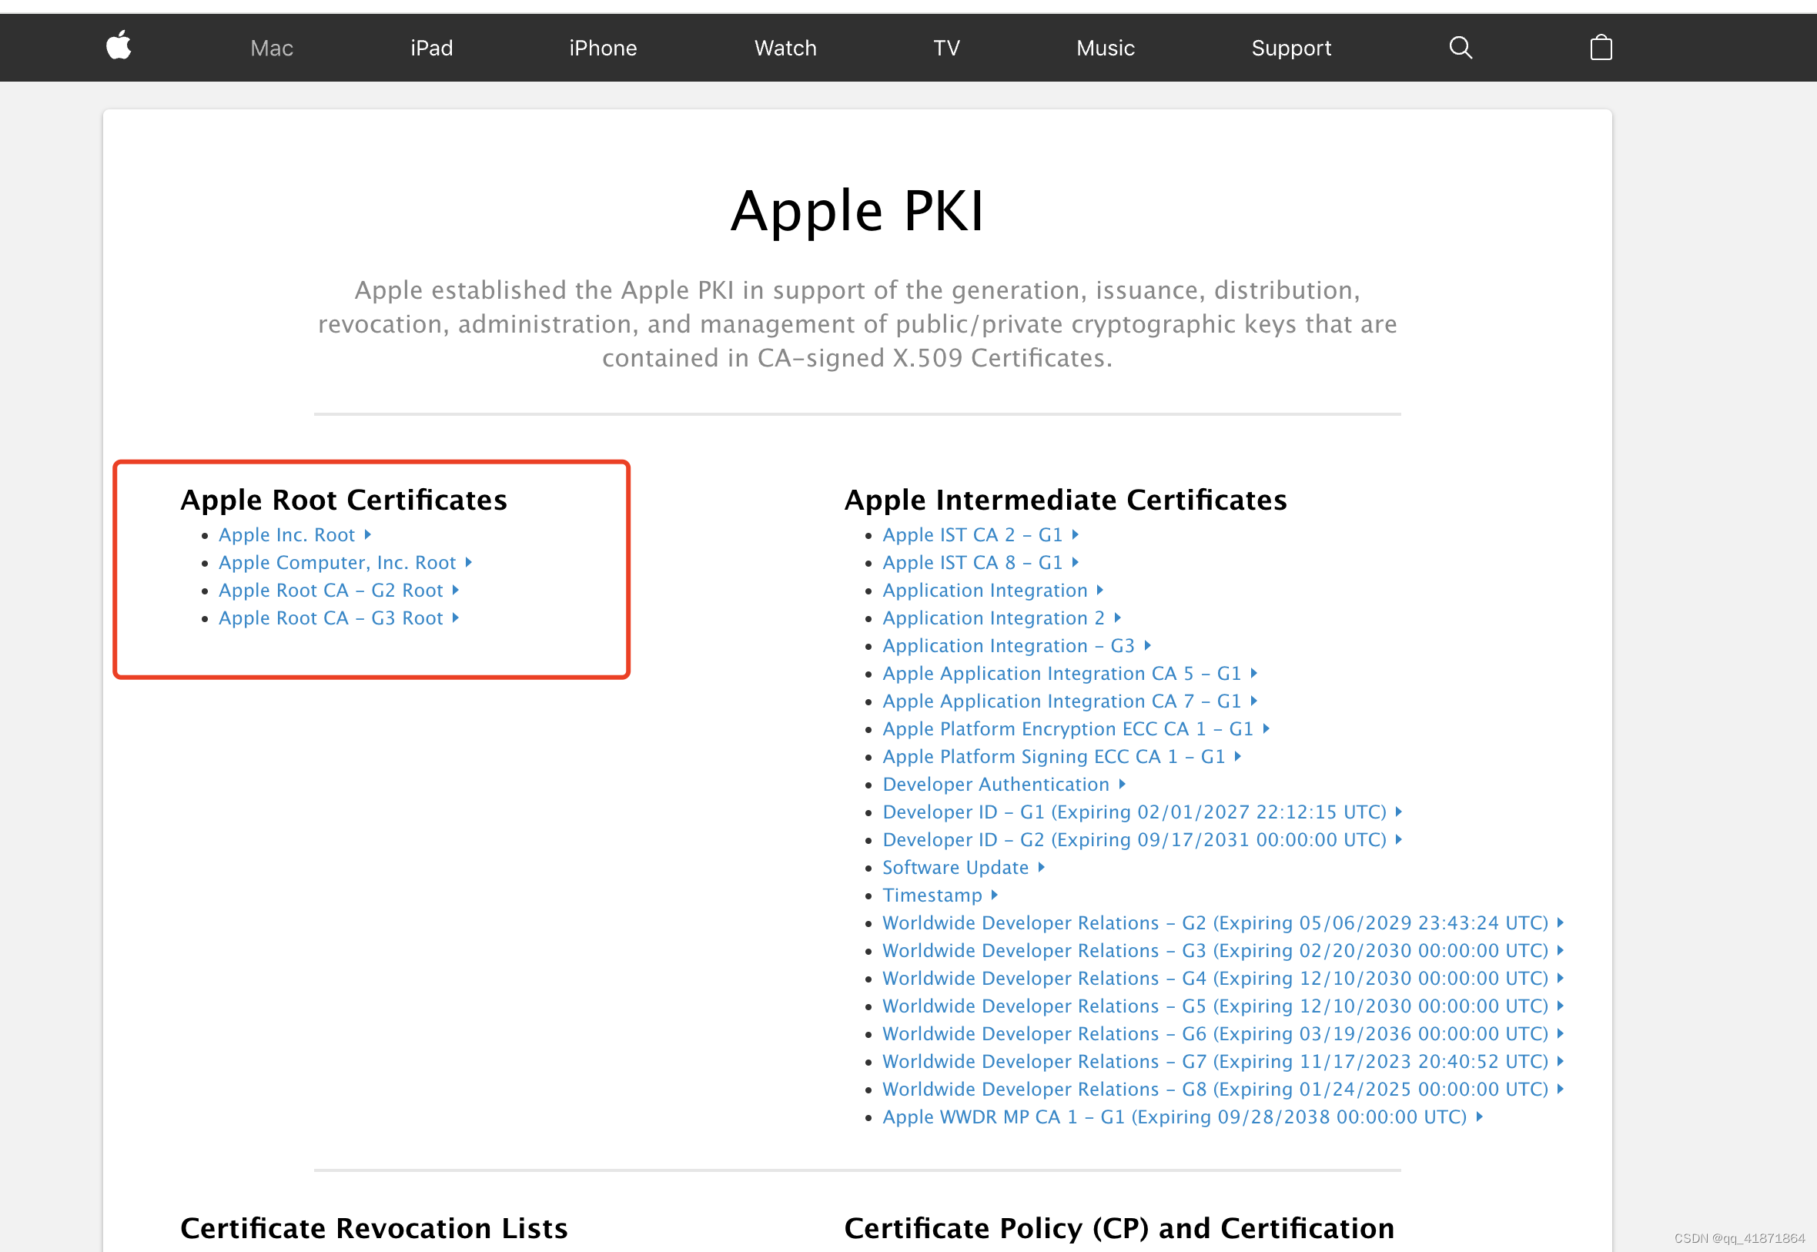Open Apple Platform Signing ECC CA 1 – G1

[1062, 757]
